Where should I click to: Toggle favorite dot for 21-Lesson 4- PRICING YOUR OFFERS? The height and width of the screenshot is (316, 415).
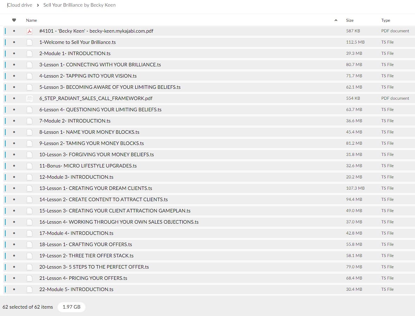[14, 278]
